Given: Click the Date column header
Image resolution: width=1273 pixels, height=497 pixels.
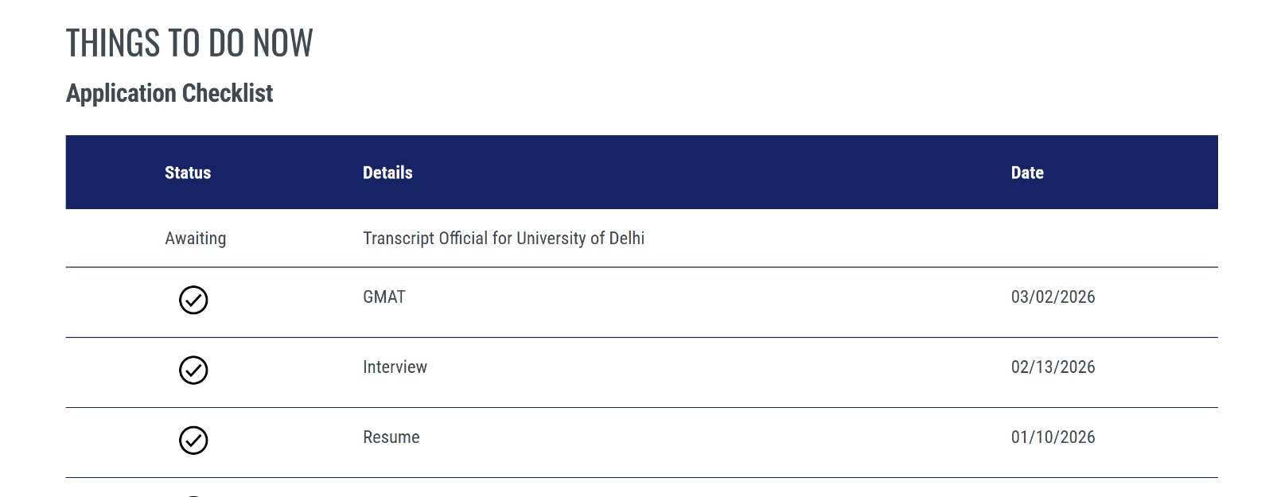Looking at the screenshot, I should (1027, 173).
